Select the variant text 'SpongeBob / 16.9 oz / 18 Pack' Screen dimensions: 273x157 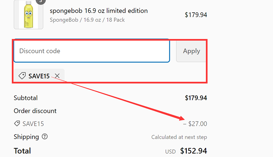[x=87, y=20]
